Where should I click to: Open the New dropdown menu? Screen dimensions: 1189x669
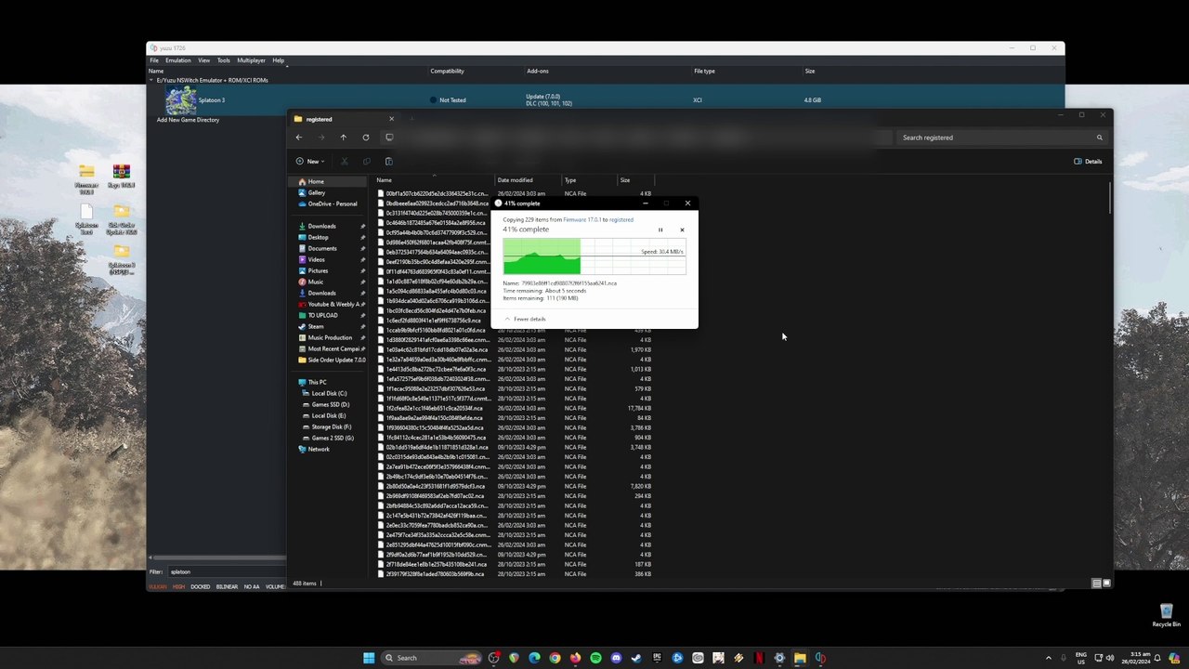[x=310, y=162]
